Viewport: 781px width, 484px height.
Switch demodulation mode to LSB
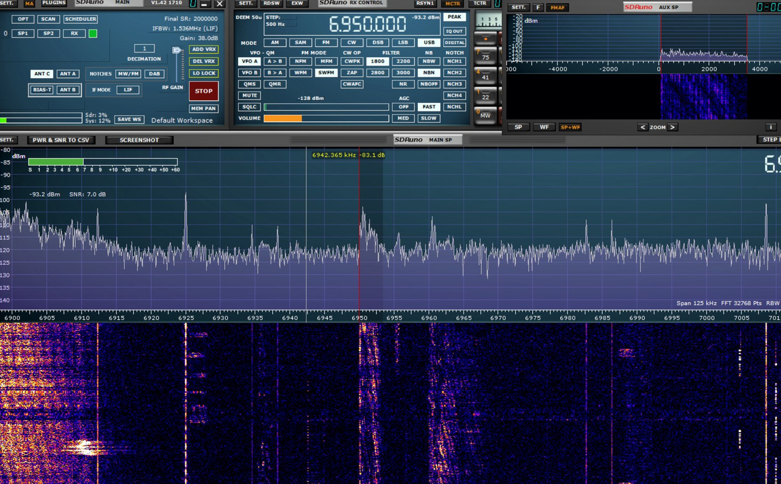tap(403, 43)
